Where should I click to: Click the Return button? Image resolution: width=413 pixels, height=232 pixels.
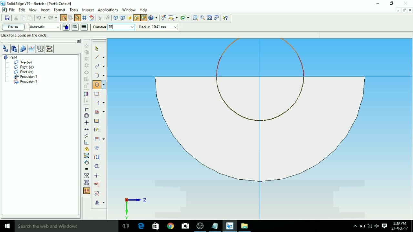pos(13,27)
